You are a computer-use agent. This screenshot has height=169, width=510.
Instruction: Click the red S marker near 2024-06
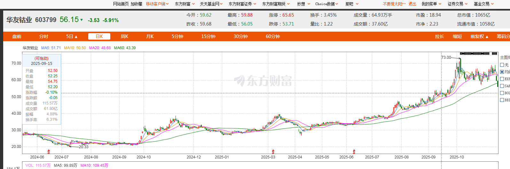tap(49, 151)
